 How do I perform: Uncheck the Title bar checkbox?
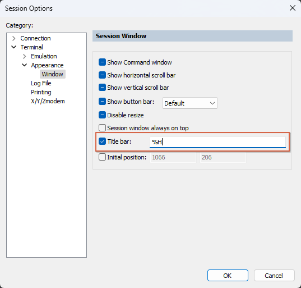[102, 141]
